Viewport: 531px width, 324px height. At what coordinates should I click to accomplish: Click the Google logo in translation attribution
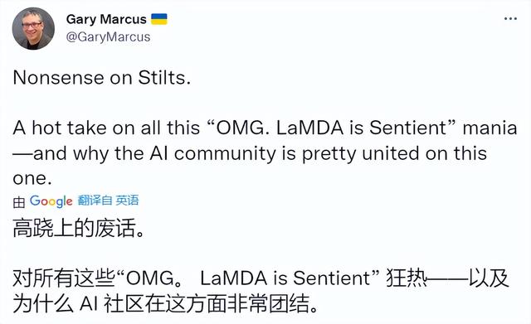51,201
